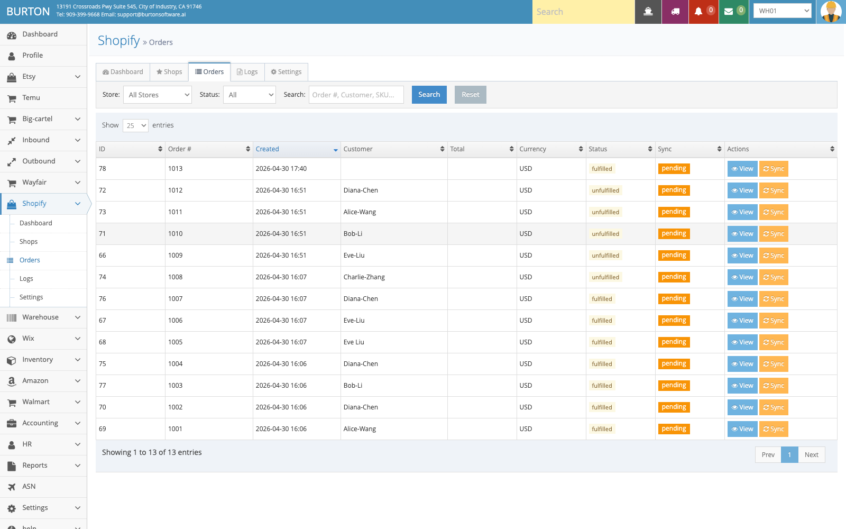846x529 pixels.
Task: Expand the Accounting sidebar chevron
Action: [78, 423]
